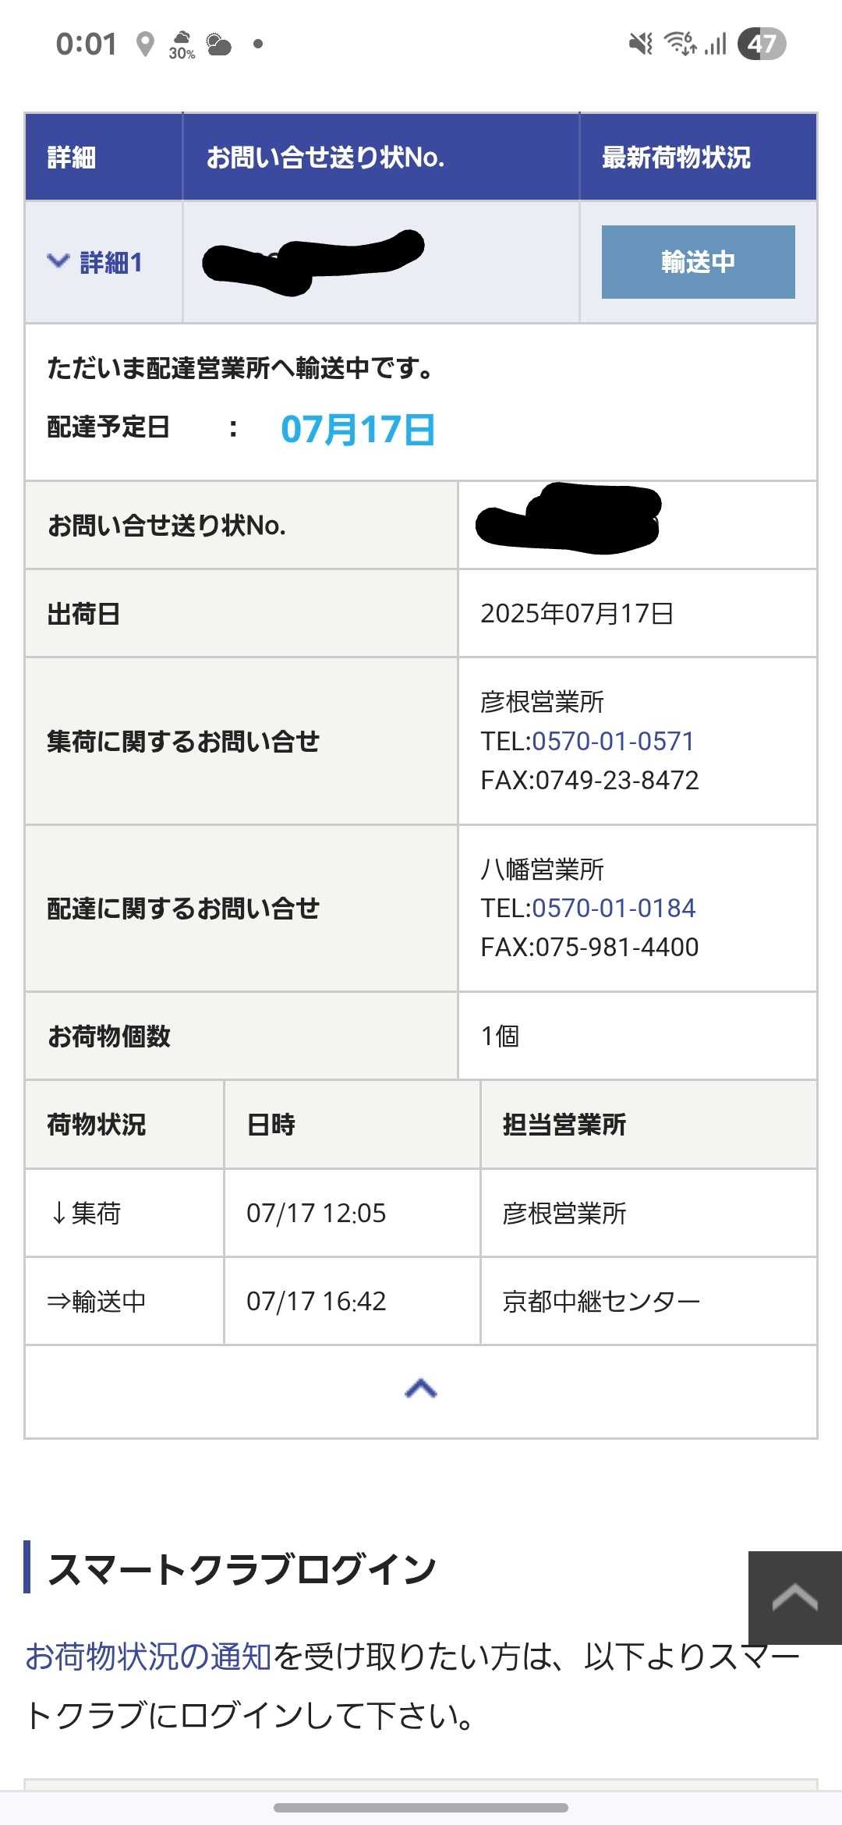Tap the partly cloudy weather icon
Screen dimensions: 842x1825
point(219,44)
